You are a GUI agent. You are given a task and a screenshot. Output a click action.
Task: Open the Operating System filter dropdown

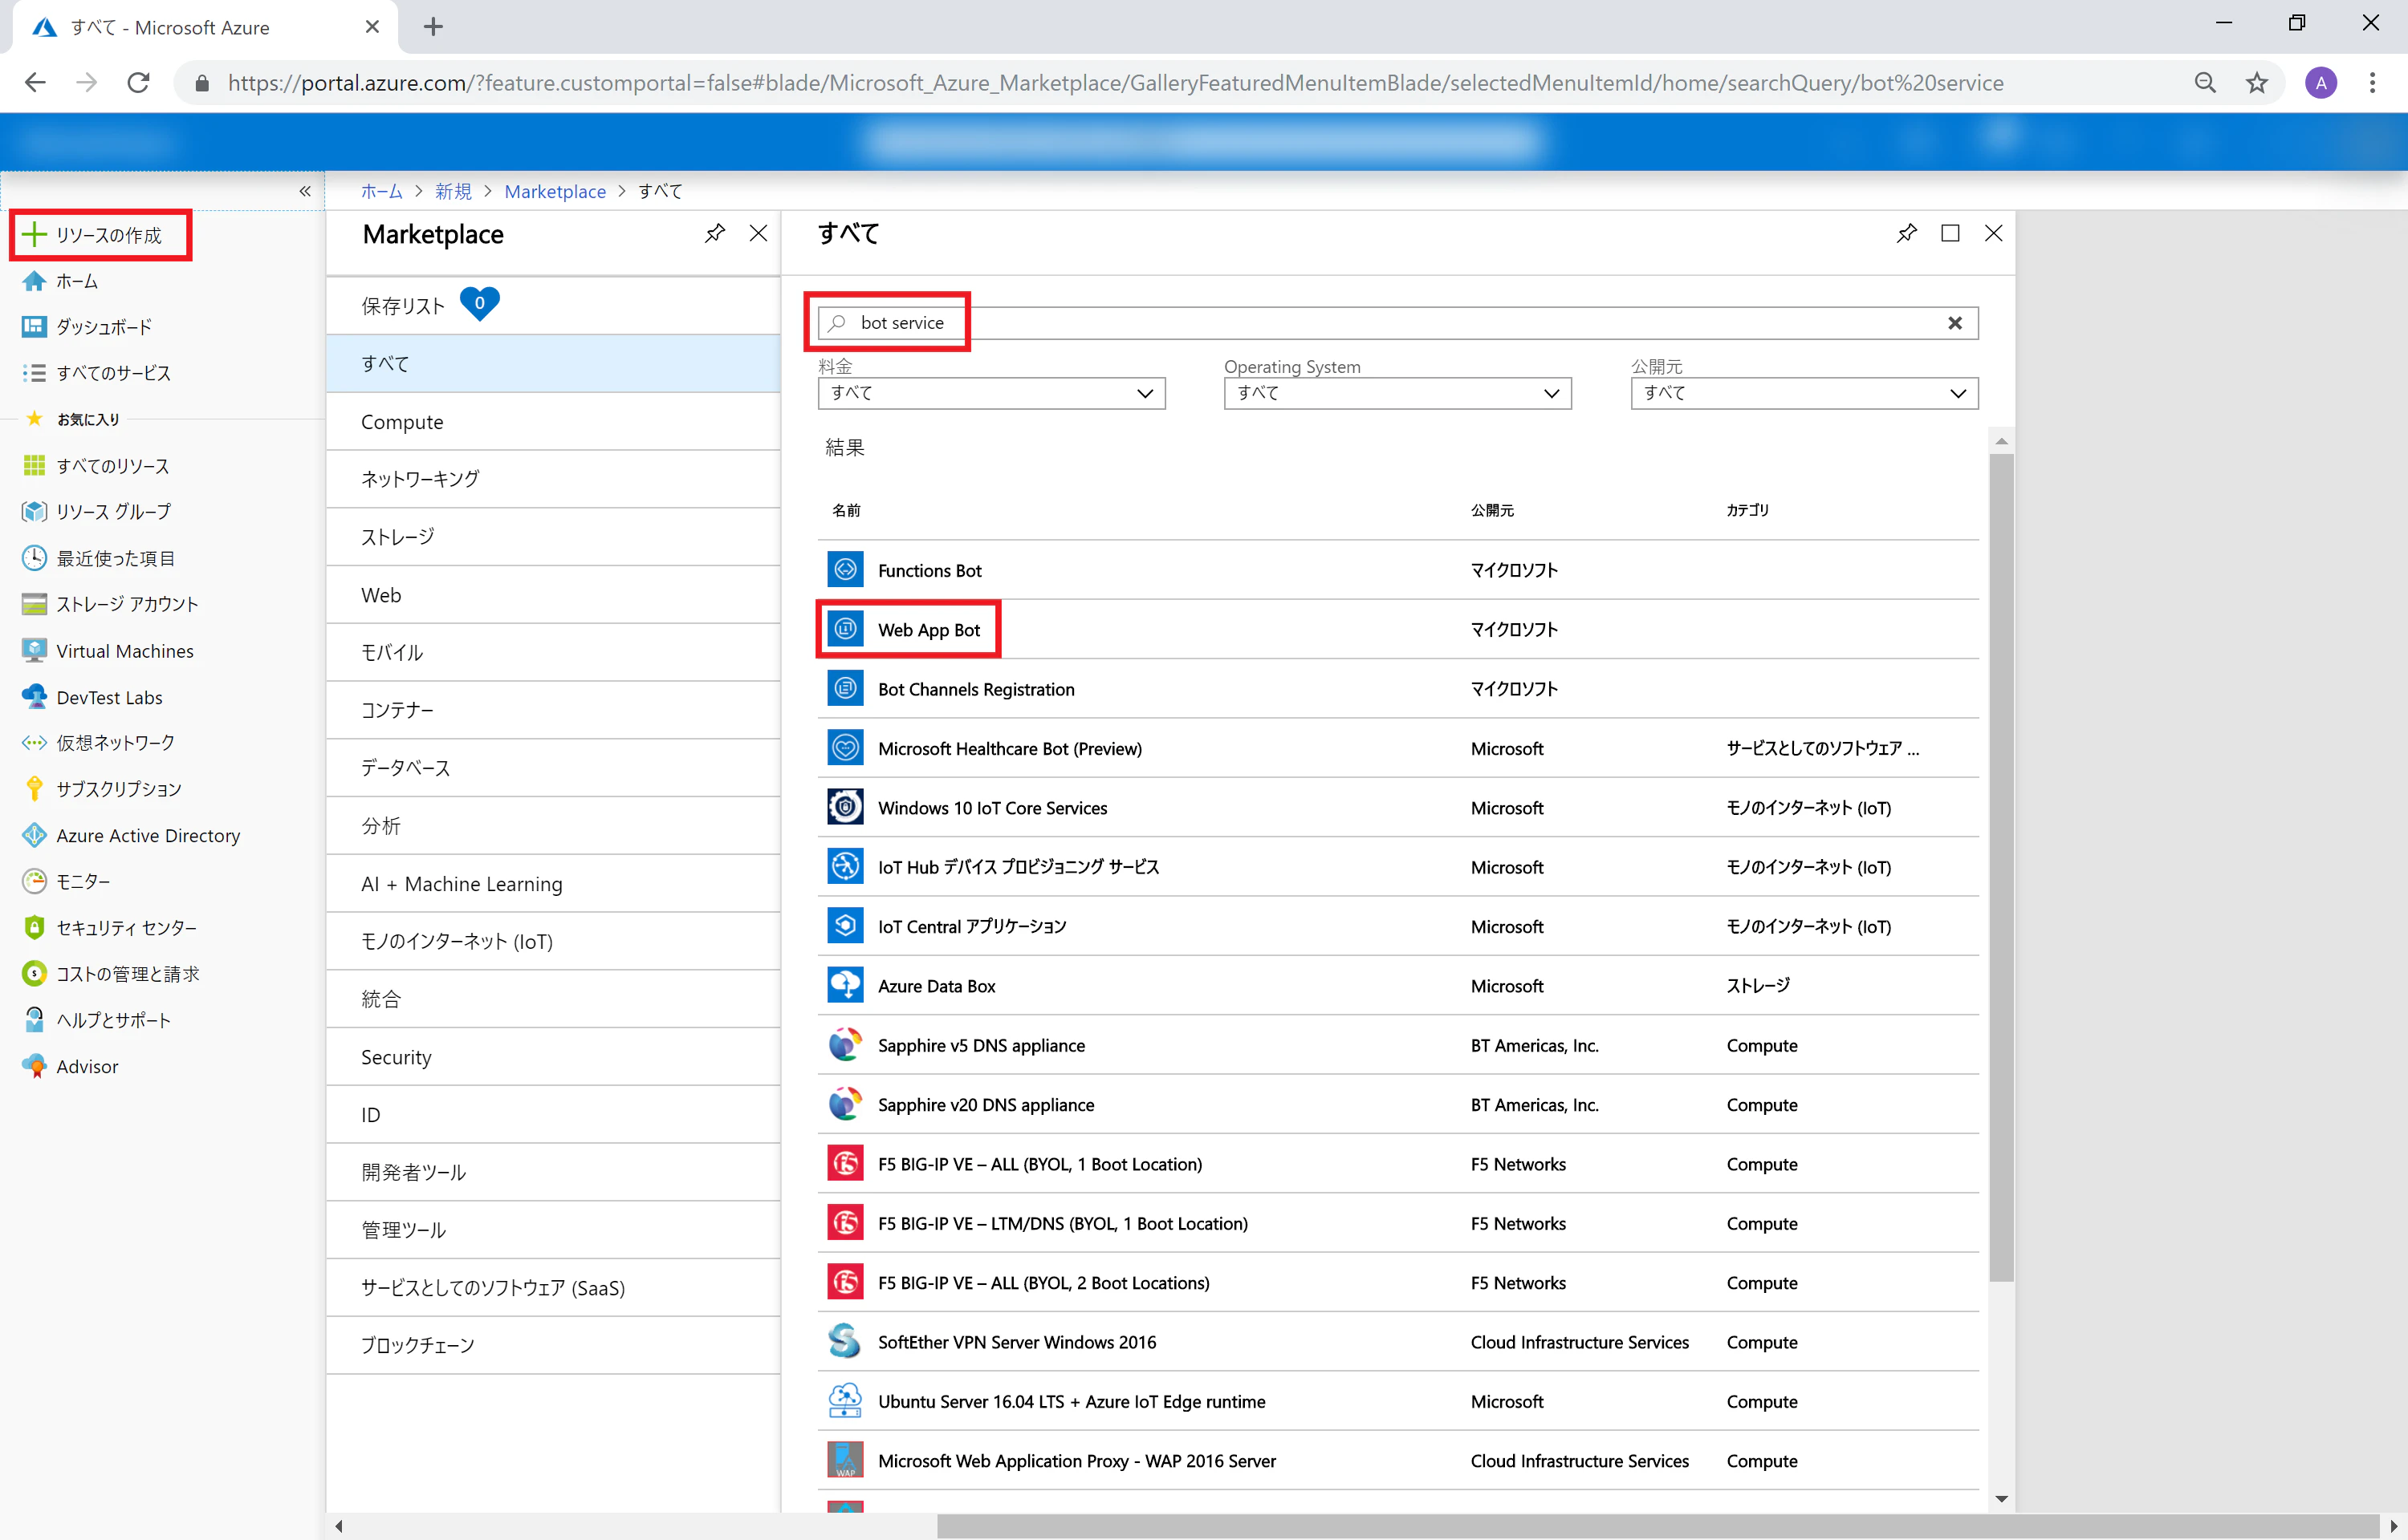click(1397, 393)
